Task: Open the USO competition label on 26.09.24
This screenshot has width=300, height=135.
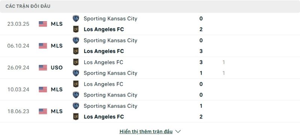Action: [57, 68]
